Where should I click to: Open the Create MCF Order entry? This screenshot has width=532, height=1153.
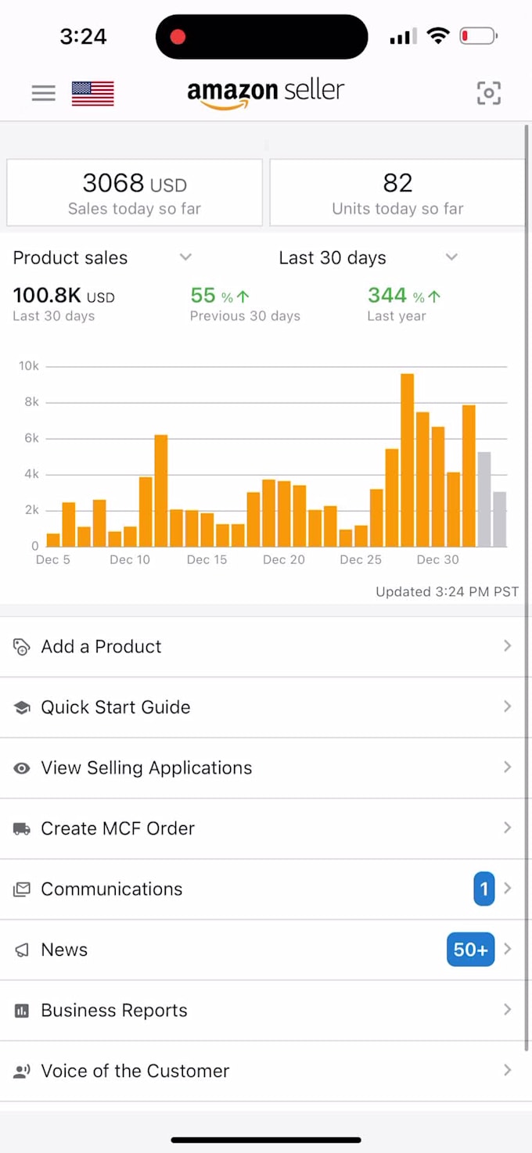pos(117,828)
